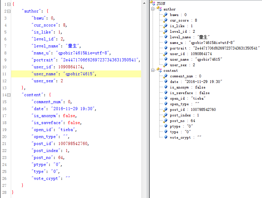
Task: Click the post_no property icon
Action: tap(165, 121)
